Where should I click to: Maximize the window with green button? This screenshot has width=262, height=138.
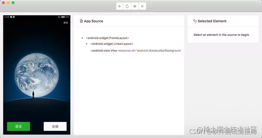coord(13,3)
